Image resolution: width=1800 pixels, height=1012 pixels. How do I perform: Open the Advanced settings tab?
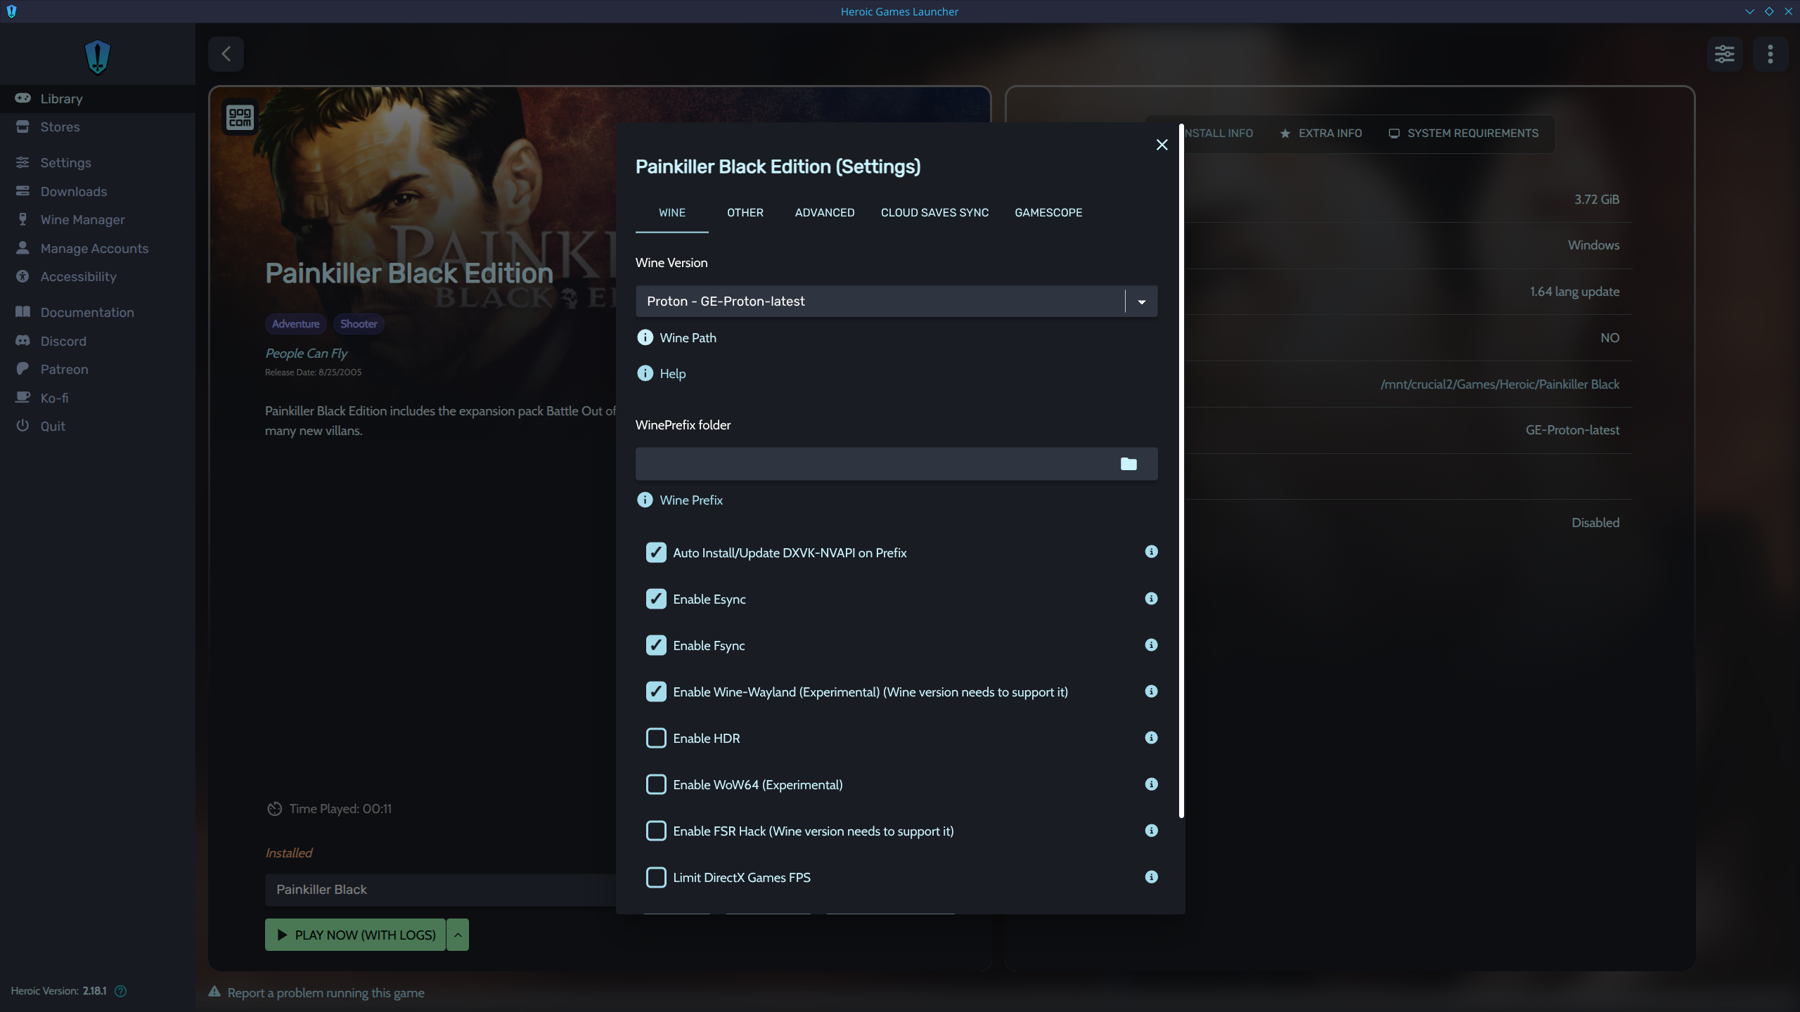824,212
